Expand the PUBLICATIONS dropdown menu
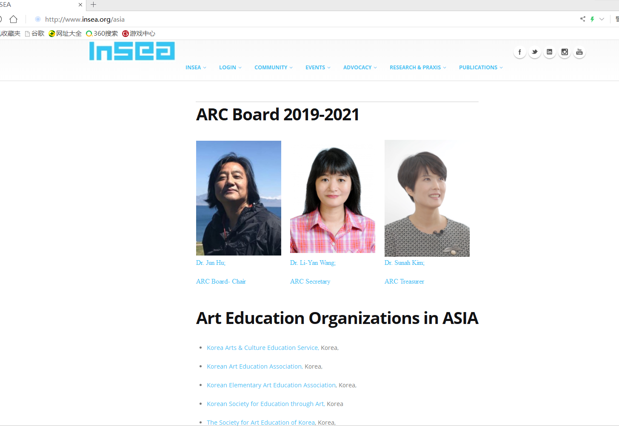Viewport: 619px width, 426px height. coord(481,68)
